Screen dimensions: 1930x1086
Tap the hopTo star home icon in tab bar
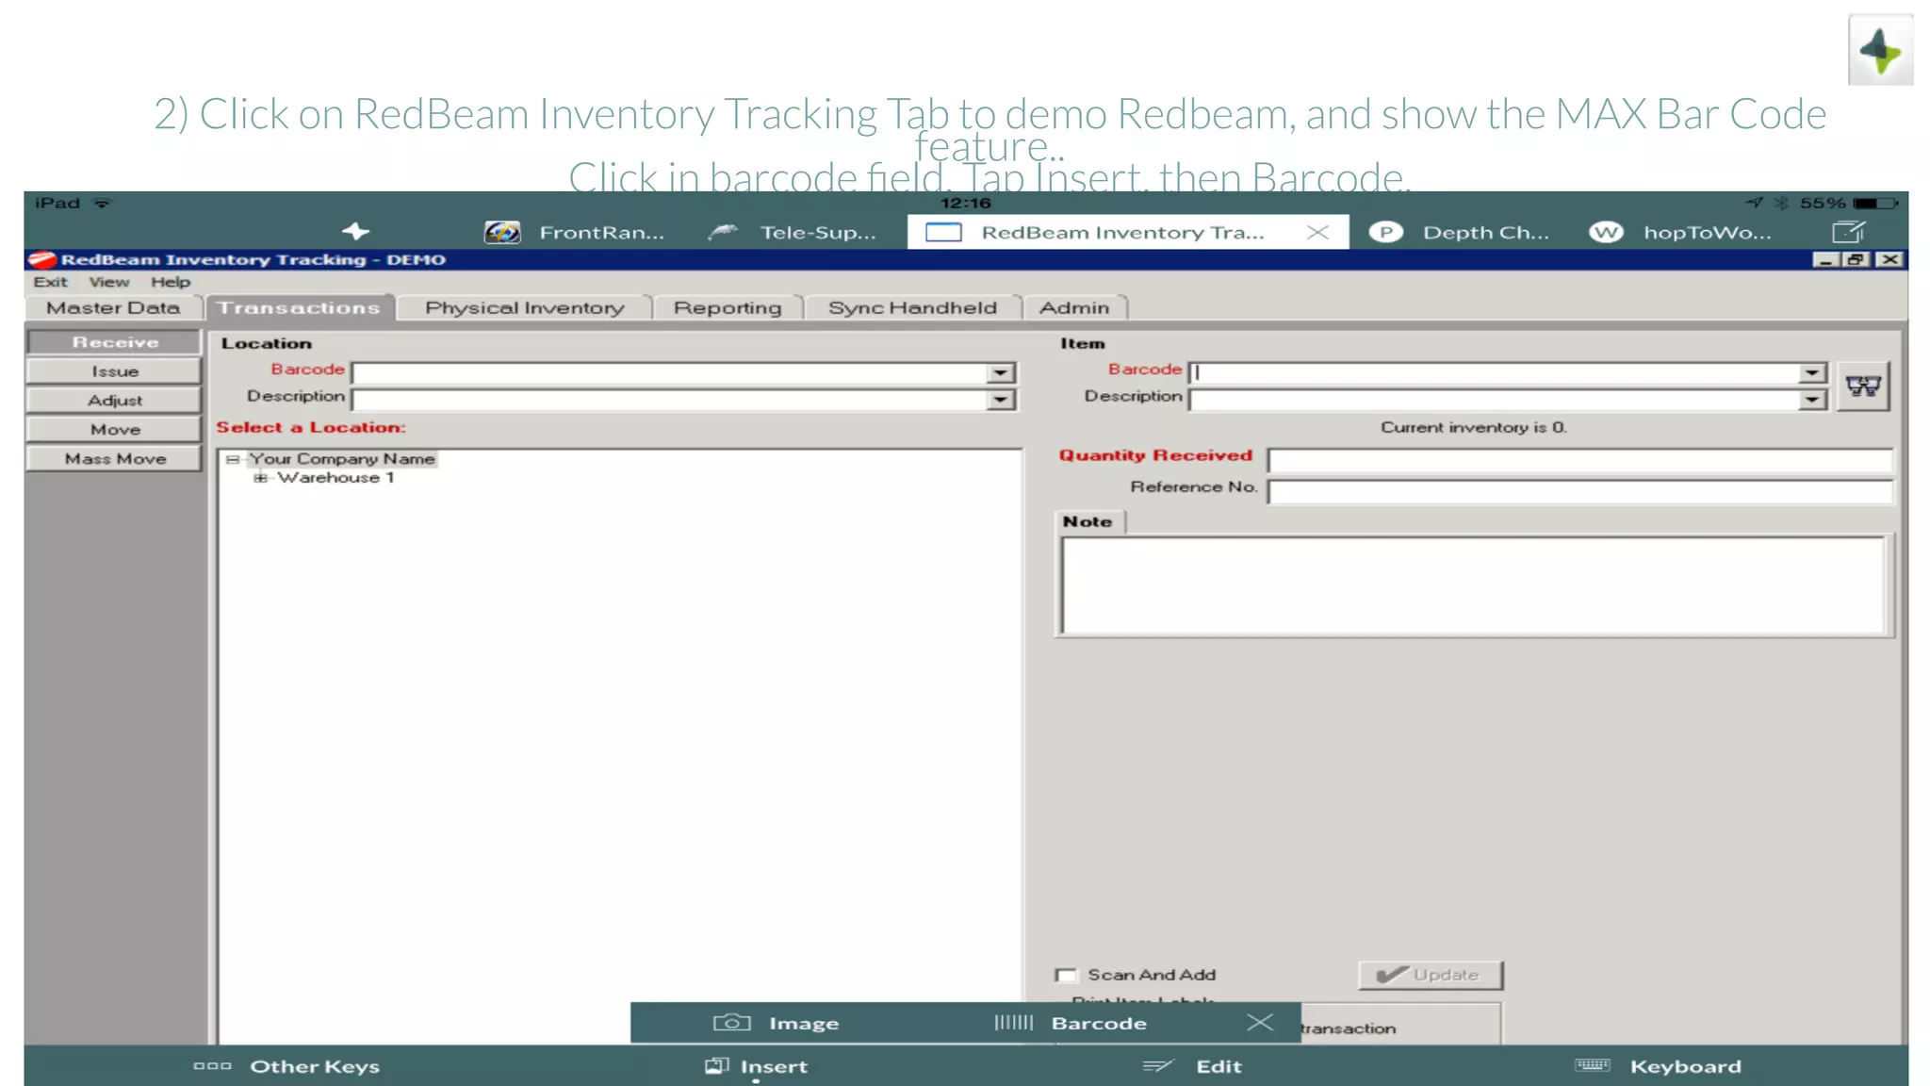click(355, 231)
